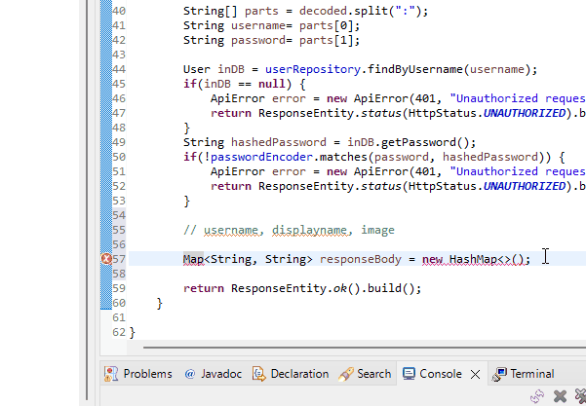Click the Console monitor icon

point(410,374)
